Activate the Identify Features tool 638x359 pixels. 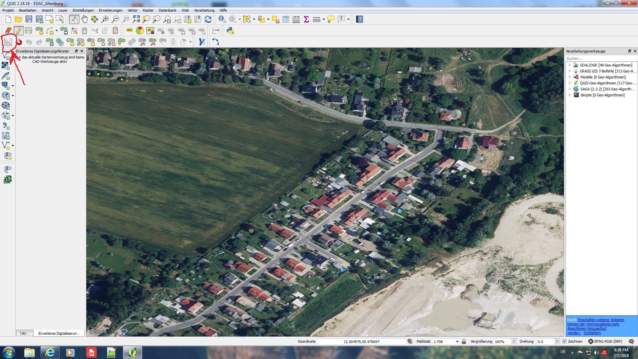pyautogui.click(x=222, y=19)
